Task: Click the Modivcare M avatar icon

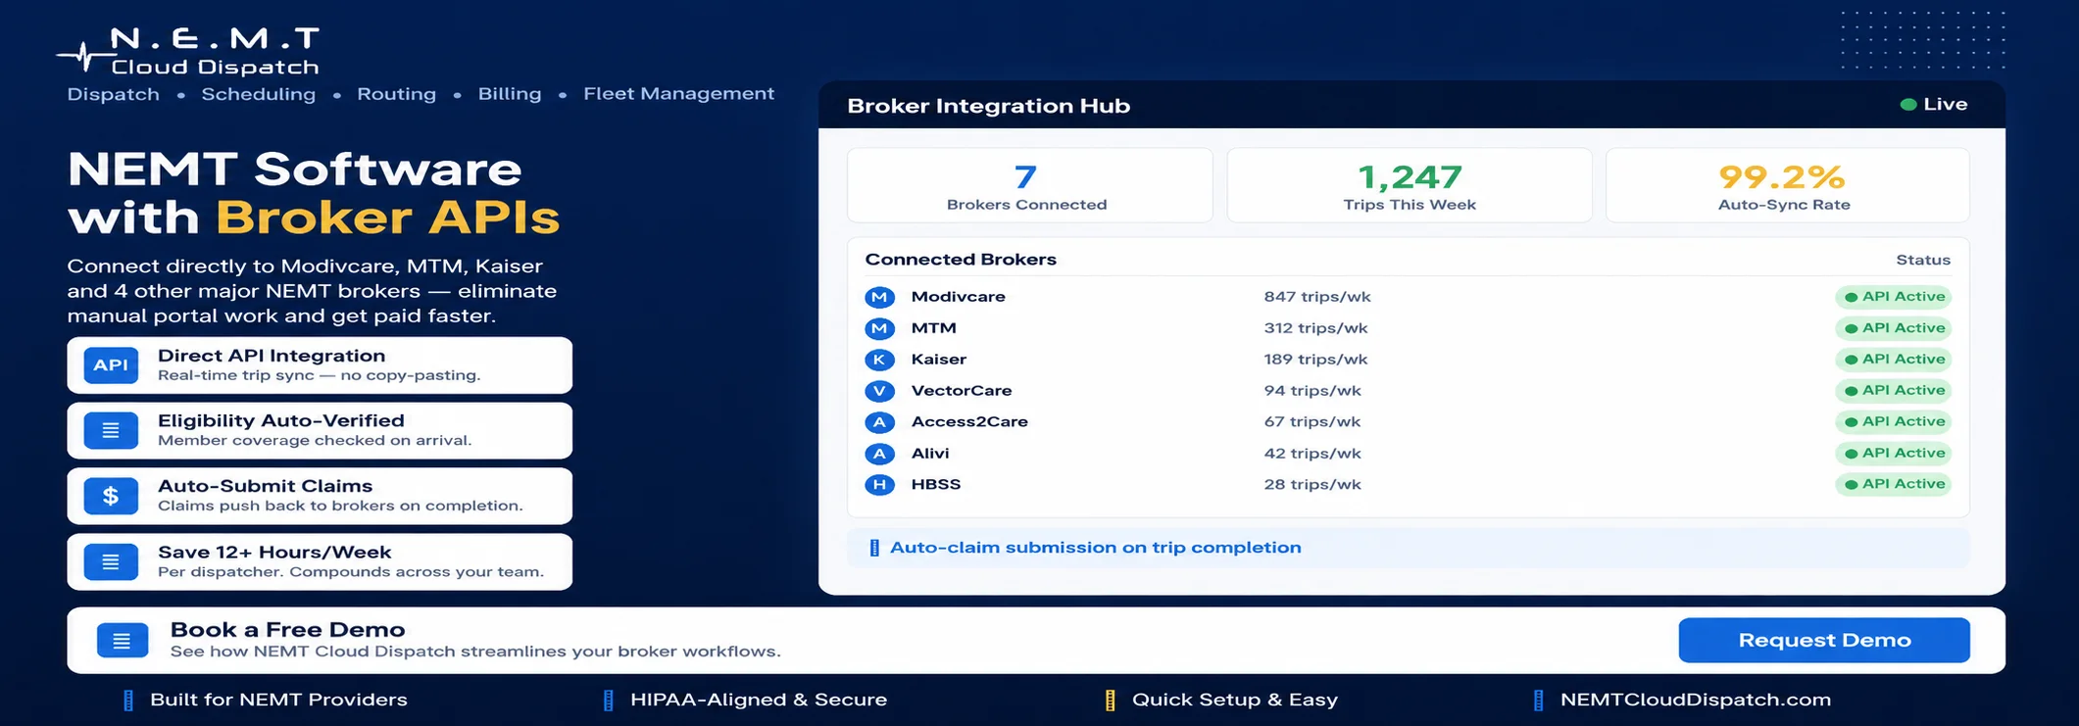Action: 879,297
